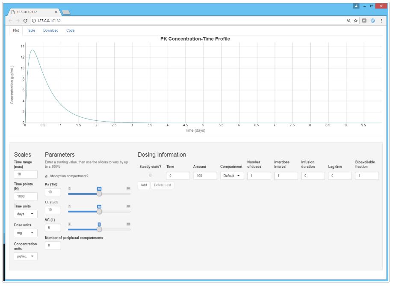Click the 'Scales' heading
Image resolution: width=393 pixels, height=286 pixels.
point(23,155)
